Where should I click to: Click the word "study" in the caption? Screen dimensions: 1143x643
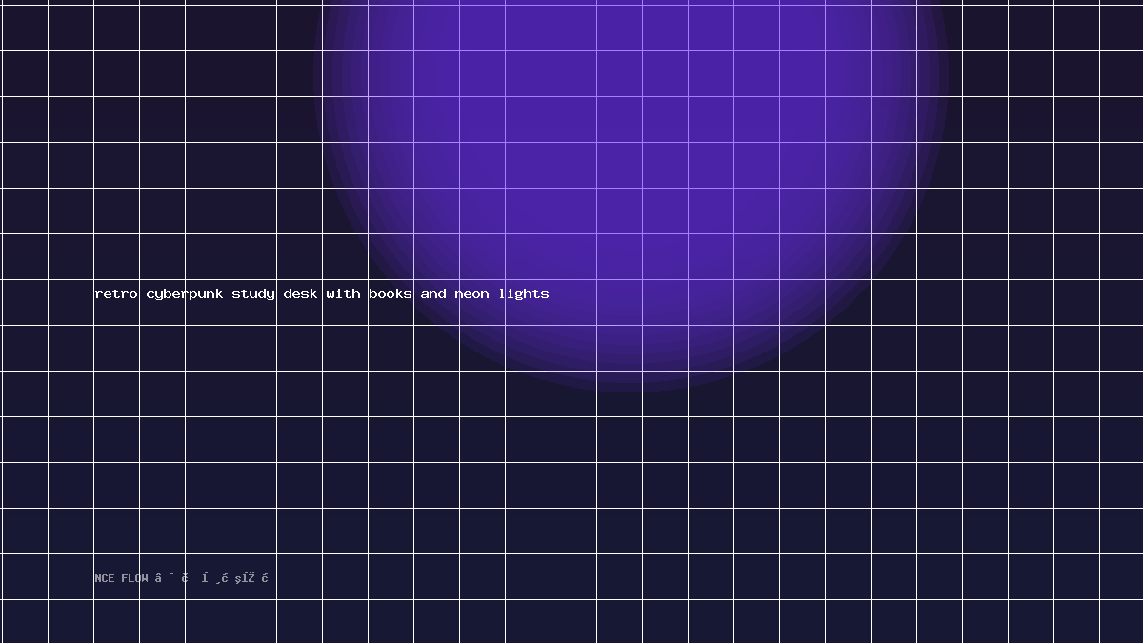[x=253, y=294]
